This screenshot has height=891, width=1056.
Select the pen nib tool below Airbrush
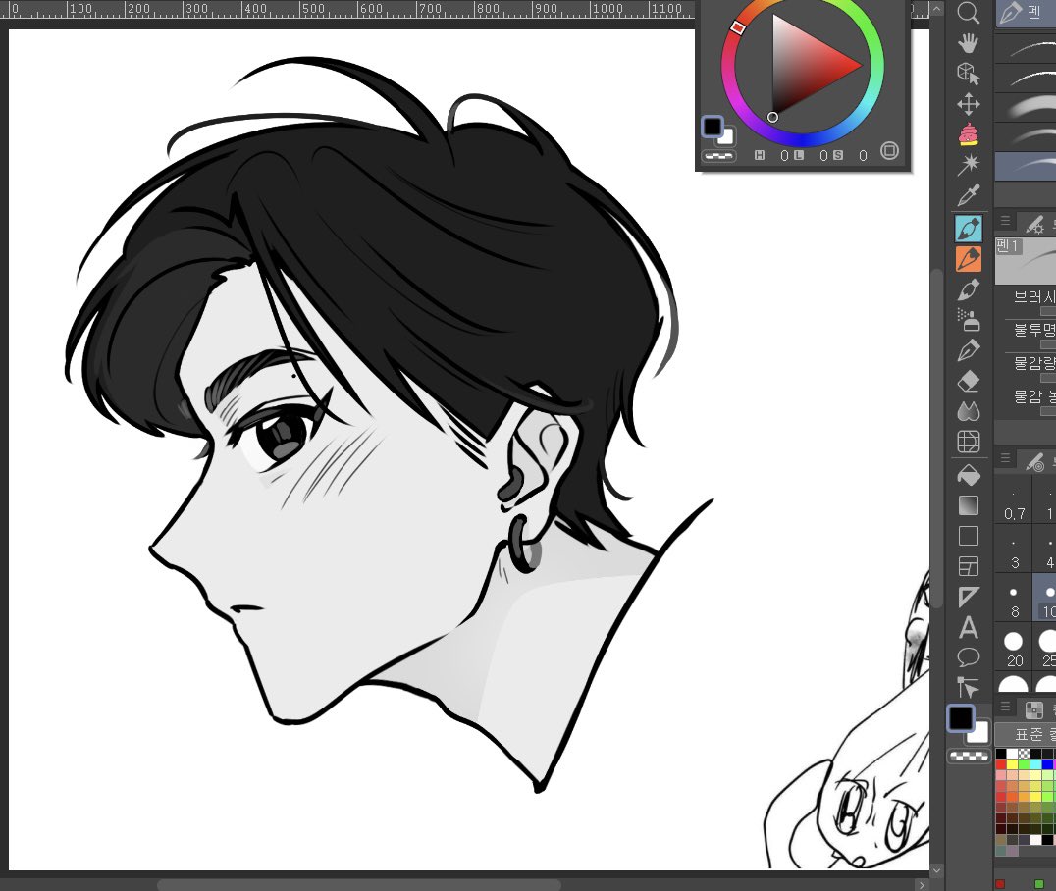coord(968,351)
